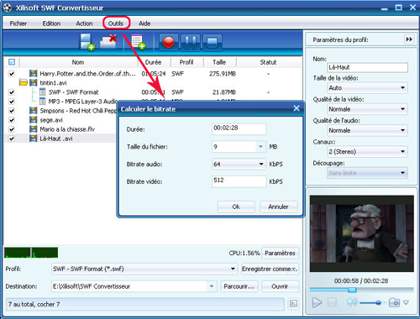The image size is (420, 319).
Task: Click the film icon beside sege.avi
Action: point(34,120)
